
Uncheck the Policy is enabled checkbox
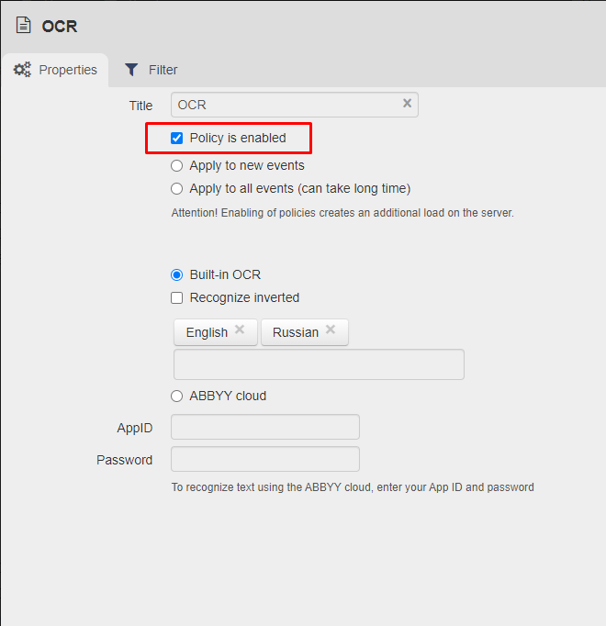point(177,139)
